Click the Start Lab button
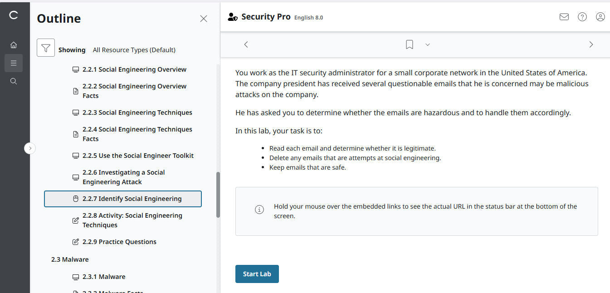The width and height of the screenshot is (610, 293). [257, 273]
